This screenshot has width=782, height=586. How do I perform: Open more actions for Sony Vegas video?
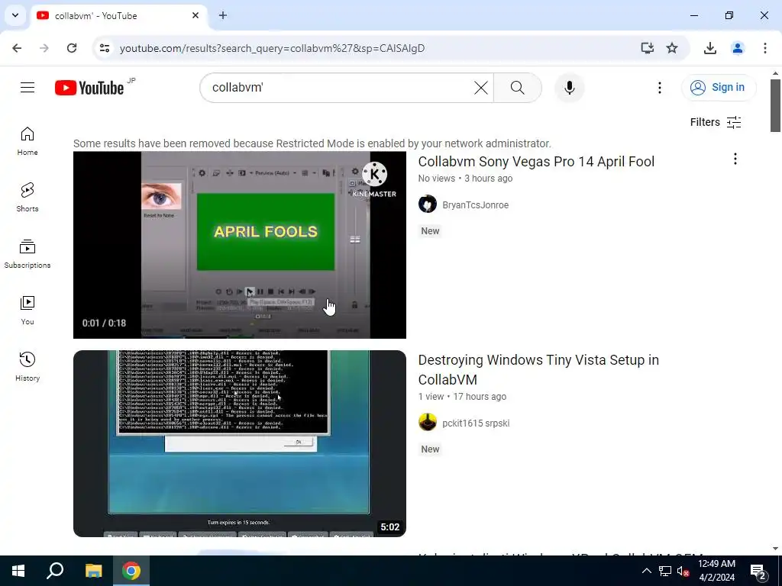click(735, 159)
